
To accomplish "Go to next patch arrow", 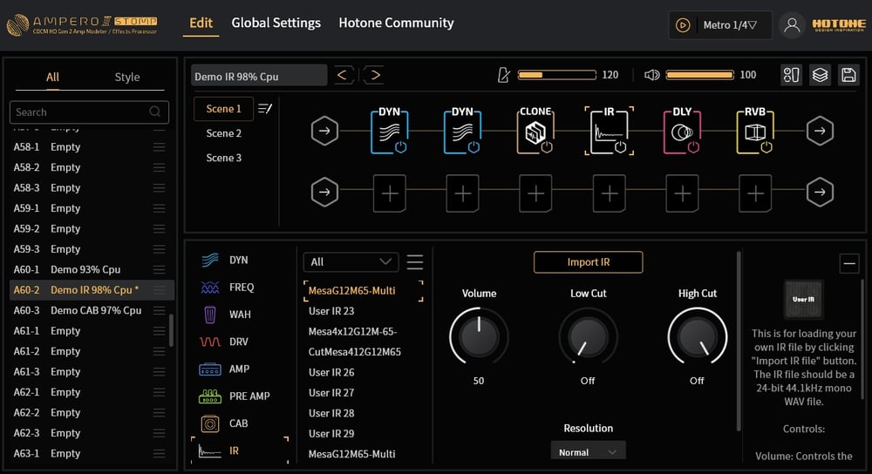I will [375, 75].
